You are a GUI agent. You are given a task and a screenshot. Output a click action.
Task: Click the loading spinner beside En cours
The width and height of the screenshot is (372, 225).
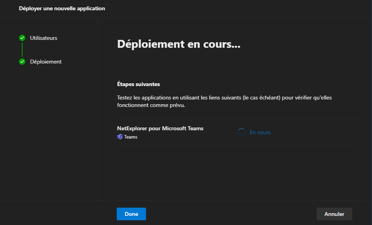tap(242, 132)
